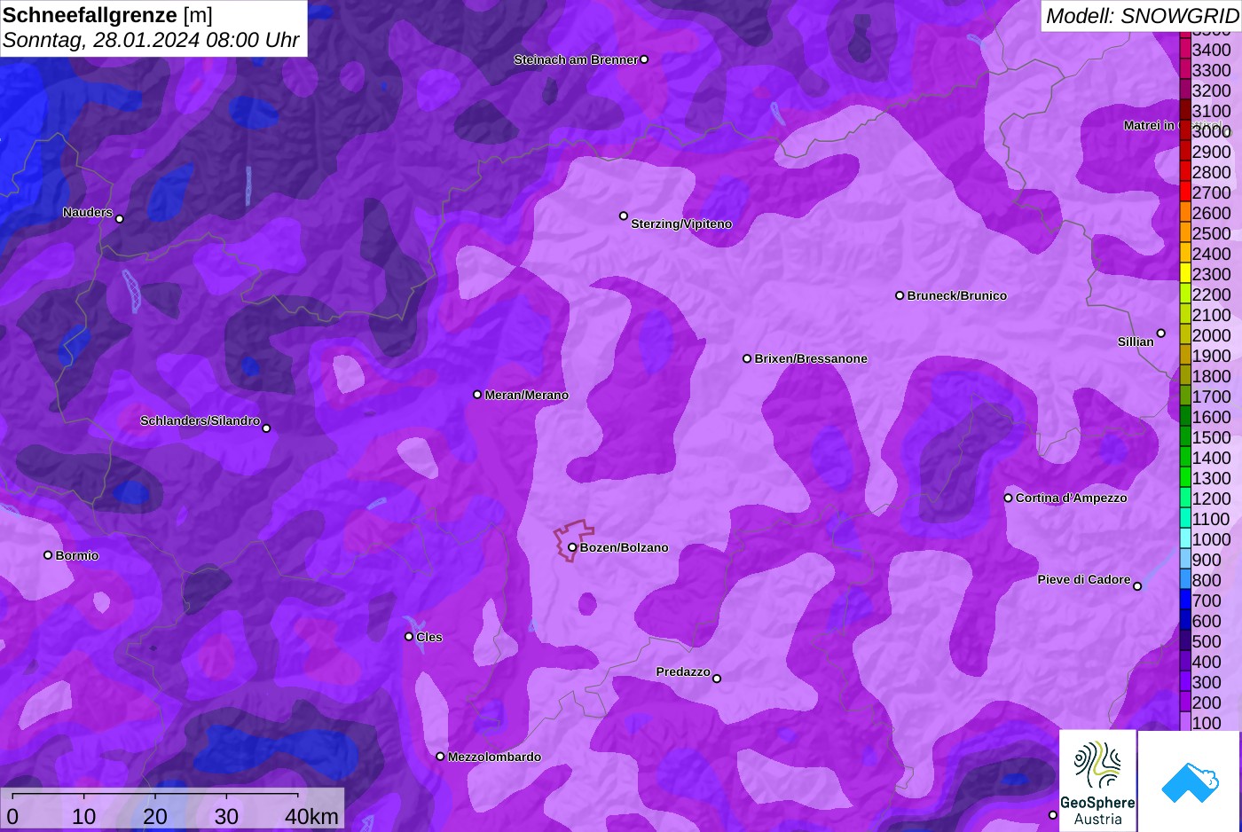Click the 40km scale bar label

click(311, 816)
